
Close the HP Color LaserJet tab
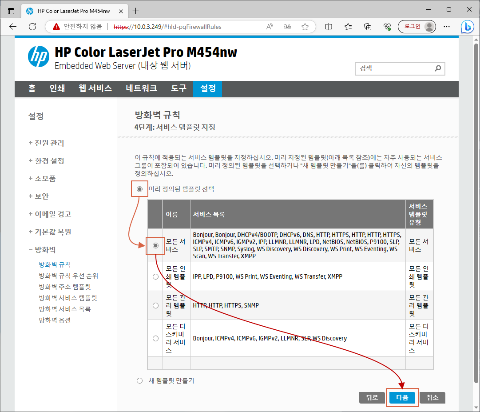pos(121,11)
